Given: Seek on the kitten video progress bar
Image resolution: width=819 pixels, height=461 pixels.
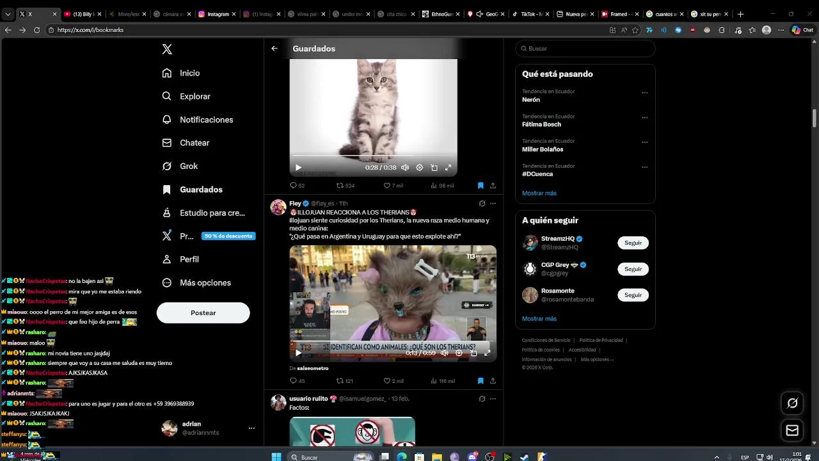Looking at the screenshot, I should point(373,156).
